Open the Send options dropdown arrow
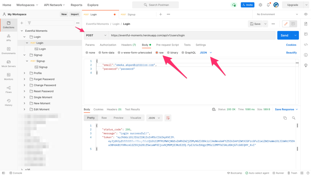 click(295, 35)
